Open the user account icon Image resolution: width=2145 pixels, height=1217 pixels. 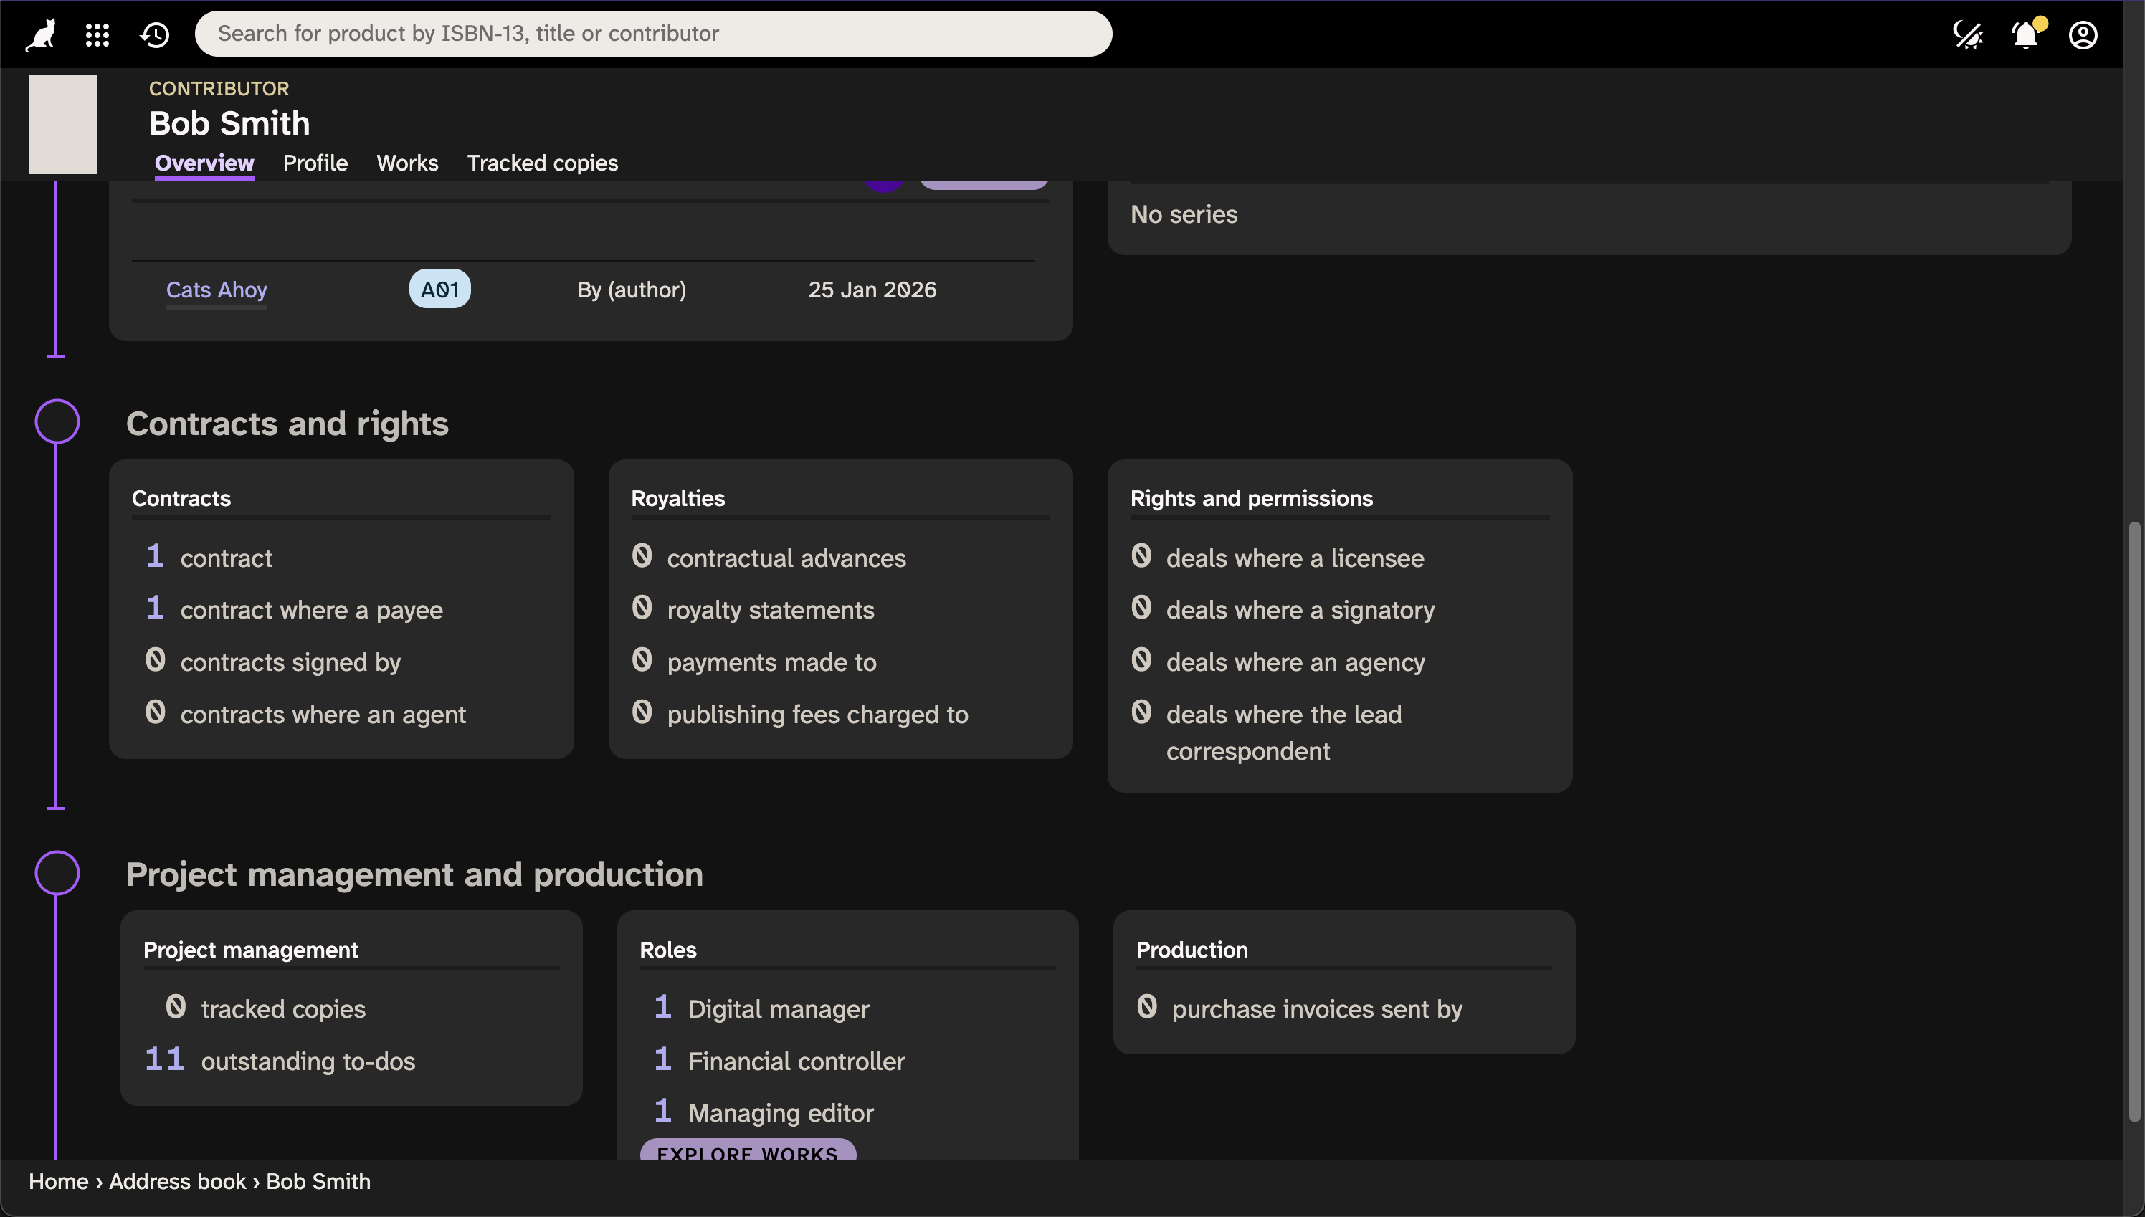[2083, 34]
